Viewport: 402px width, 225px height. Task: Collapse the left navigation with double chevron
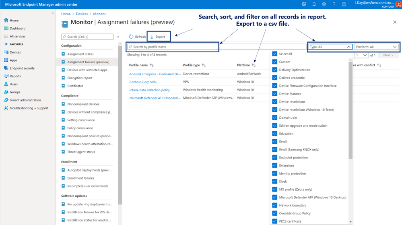[x=53, y=12]
